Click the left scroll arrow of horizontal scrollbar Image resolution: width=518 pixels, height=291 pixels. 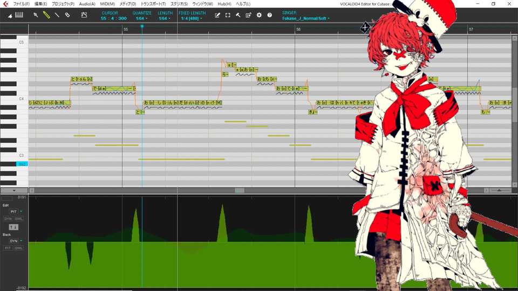tap(32, 190)
